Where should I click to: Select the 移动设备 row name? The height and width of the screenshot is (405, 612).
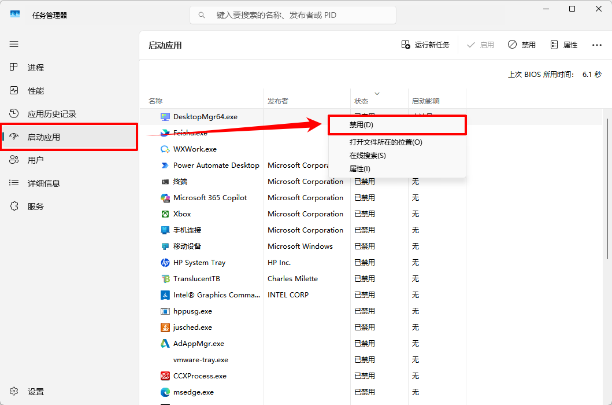click(187, 246)
